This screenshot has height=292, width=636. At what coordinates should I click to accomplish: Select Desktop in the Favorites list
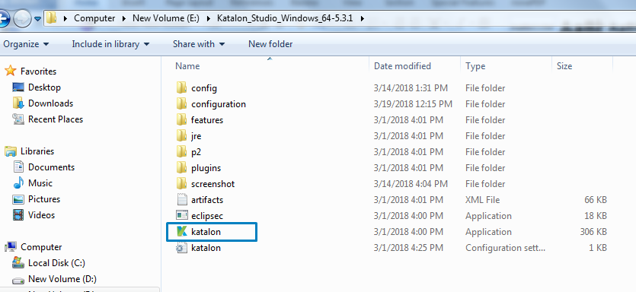[x=44, y=87]
